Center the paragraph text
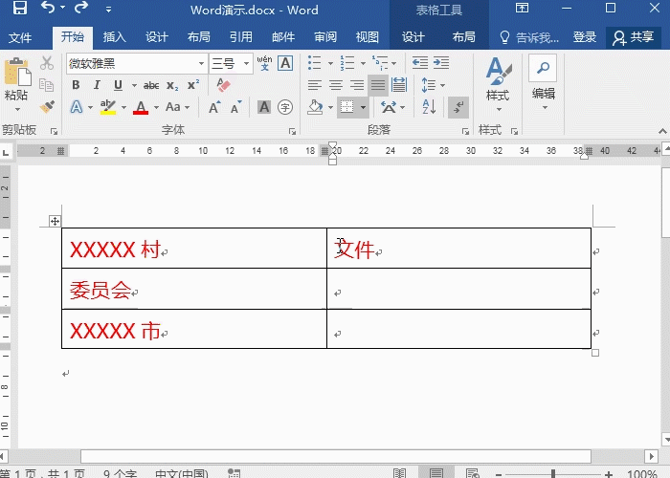 click(336, 85)
